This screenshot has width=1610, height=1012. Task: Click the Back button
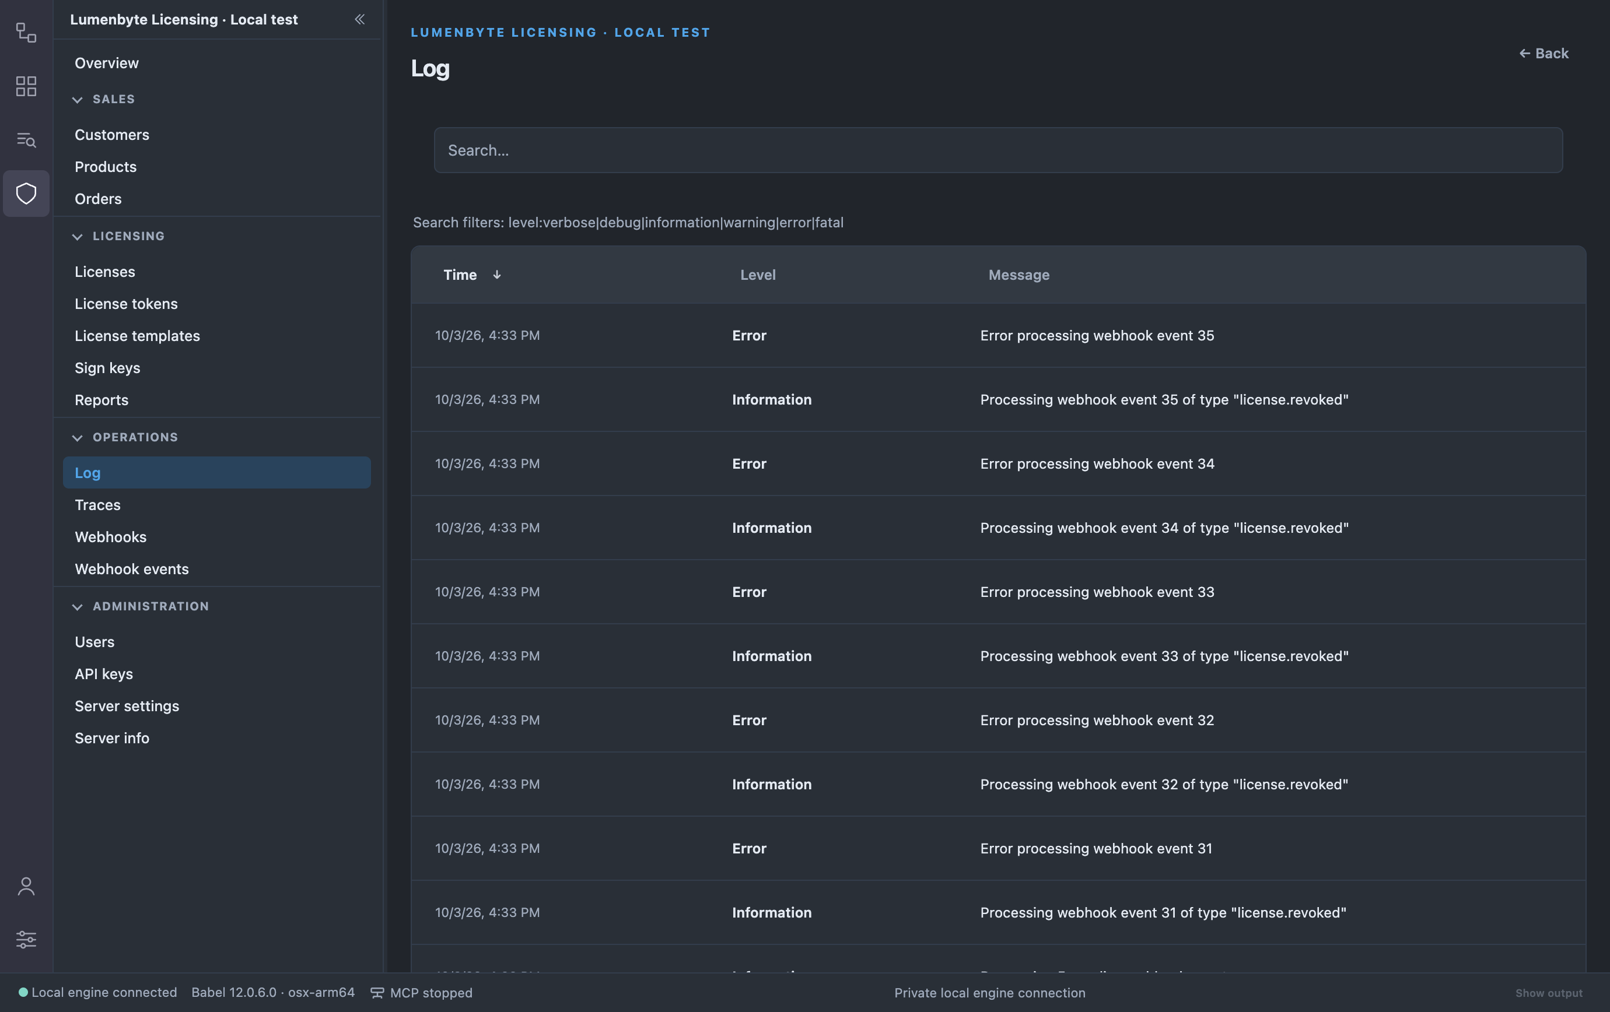coord(1544,54)
